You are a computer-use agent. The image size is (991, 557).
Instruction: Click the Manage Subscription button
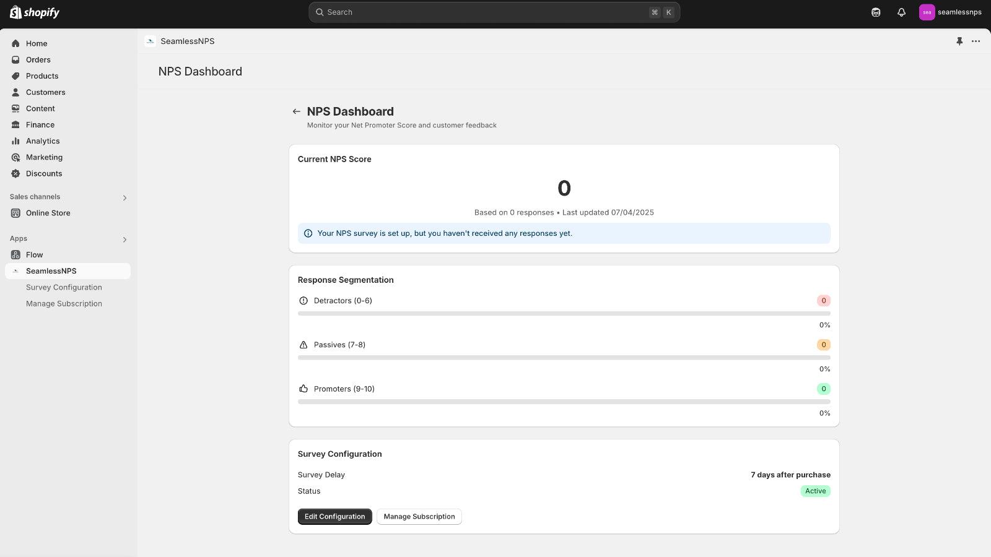[419, 517]
